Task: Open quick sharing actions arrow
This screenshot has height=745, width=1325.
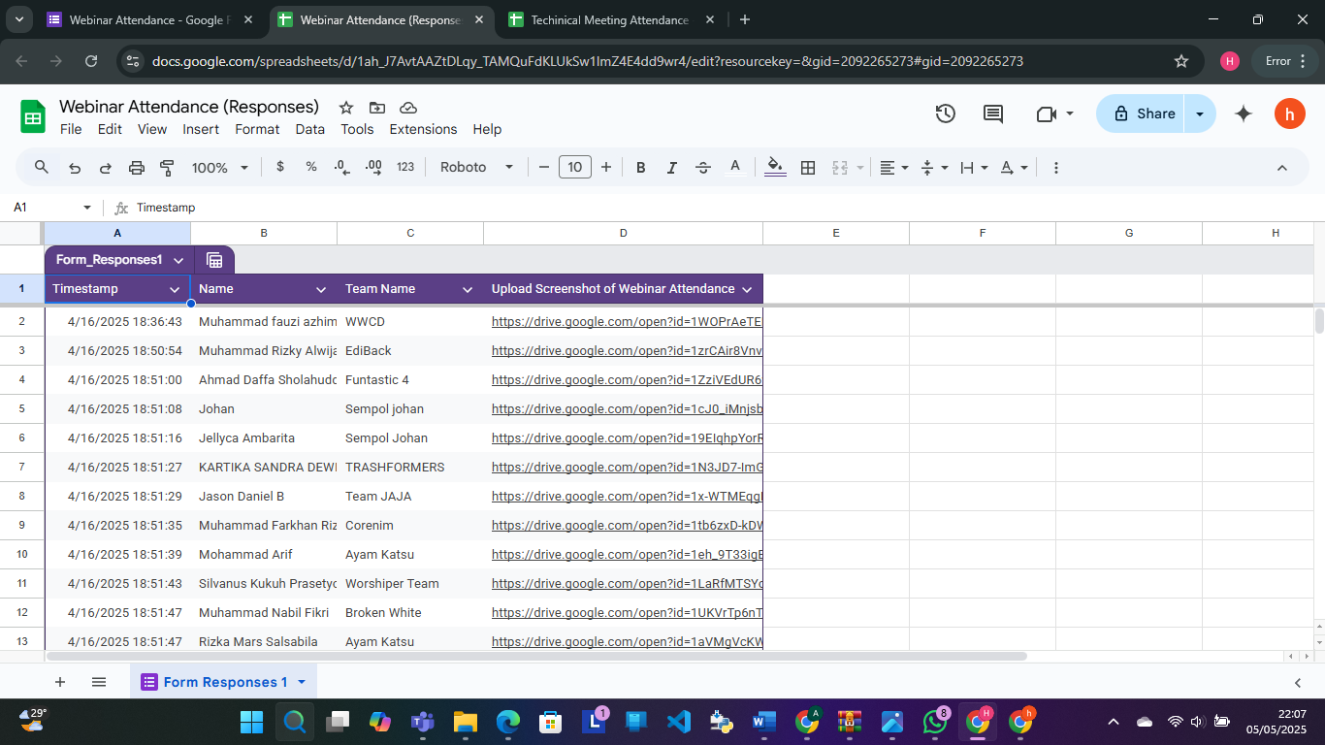Action: click(1200, 113)
